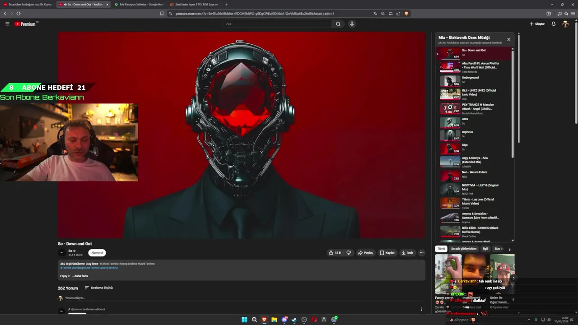Select Billie Eilish - CHIHIRO remix

tap(474, 232)
